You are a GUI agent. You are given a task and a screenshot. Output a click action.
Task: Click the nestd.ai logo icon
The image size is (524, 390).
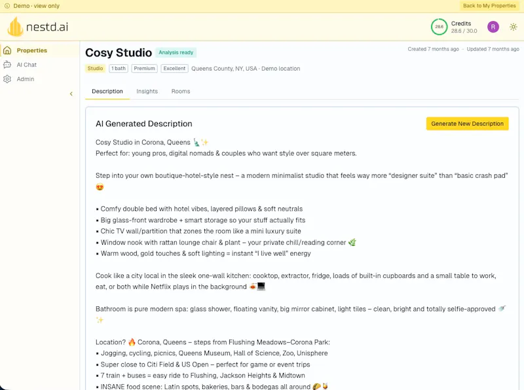coord(15,27)
